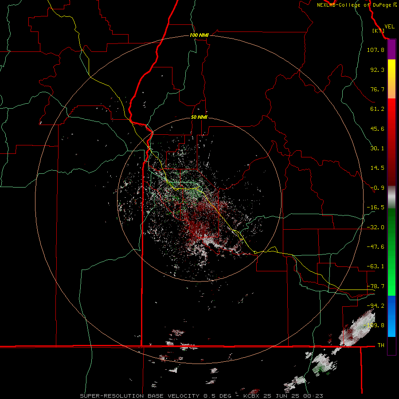Viewport: 399px width, 399px height.
Task: Click the KCBX station identifier
Action: 251,396
